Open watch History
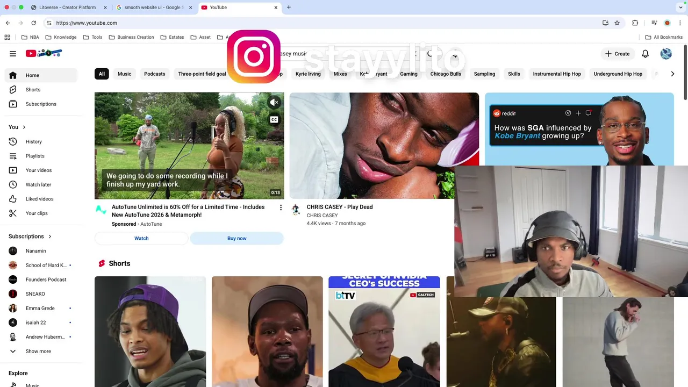Image resolution: width=688 pixels, height=387 pixels. pyautogui.click(x=41, y=141)
